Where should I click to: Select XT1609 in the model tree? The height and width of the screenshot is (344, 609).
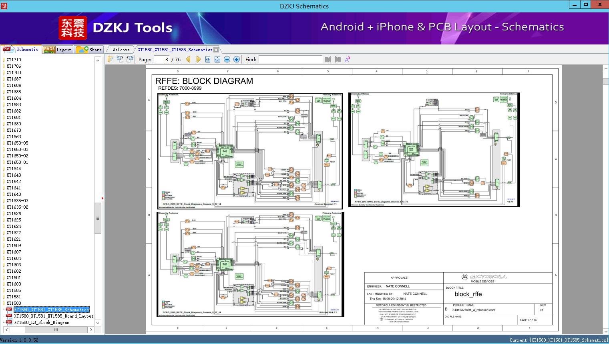click(x=14, y=245)
